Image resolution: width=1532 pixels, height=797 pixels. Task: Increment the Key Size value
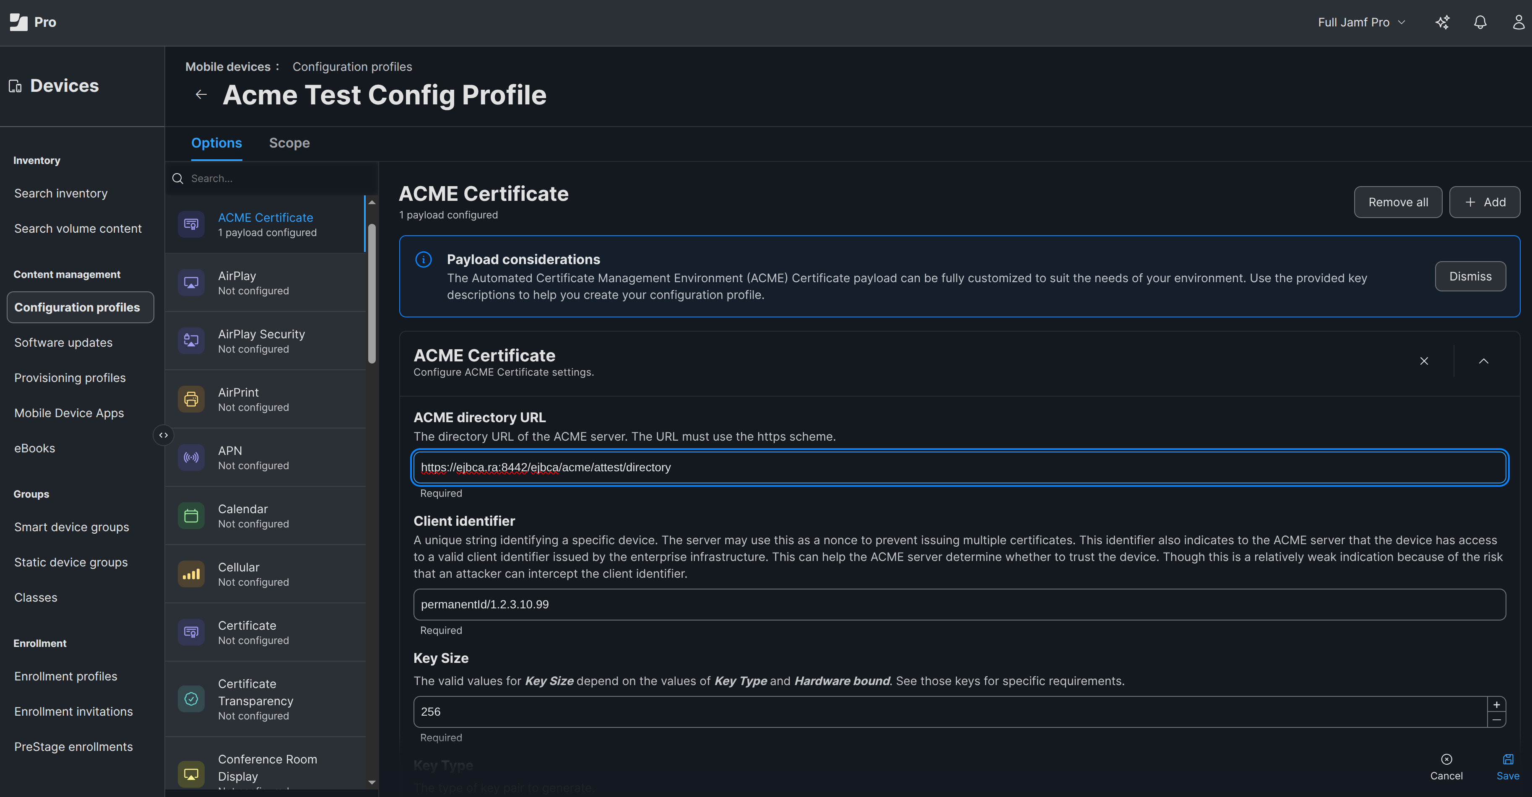pyautogui.click(x=1496, y=704)
